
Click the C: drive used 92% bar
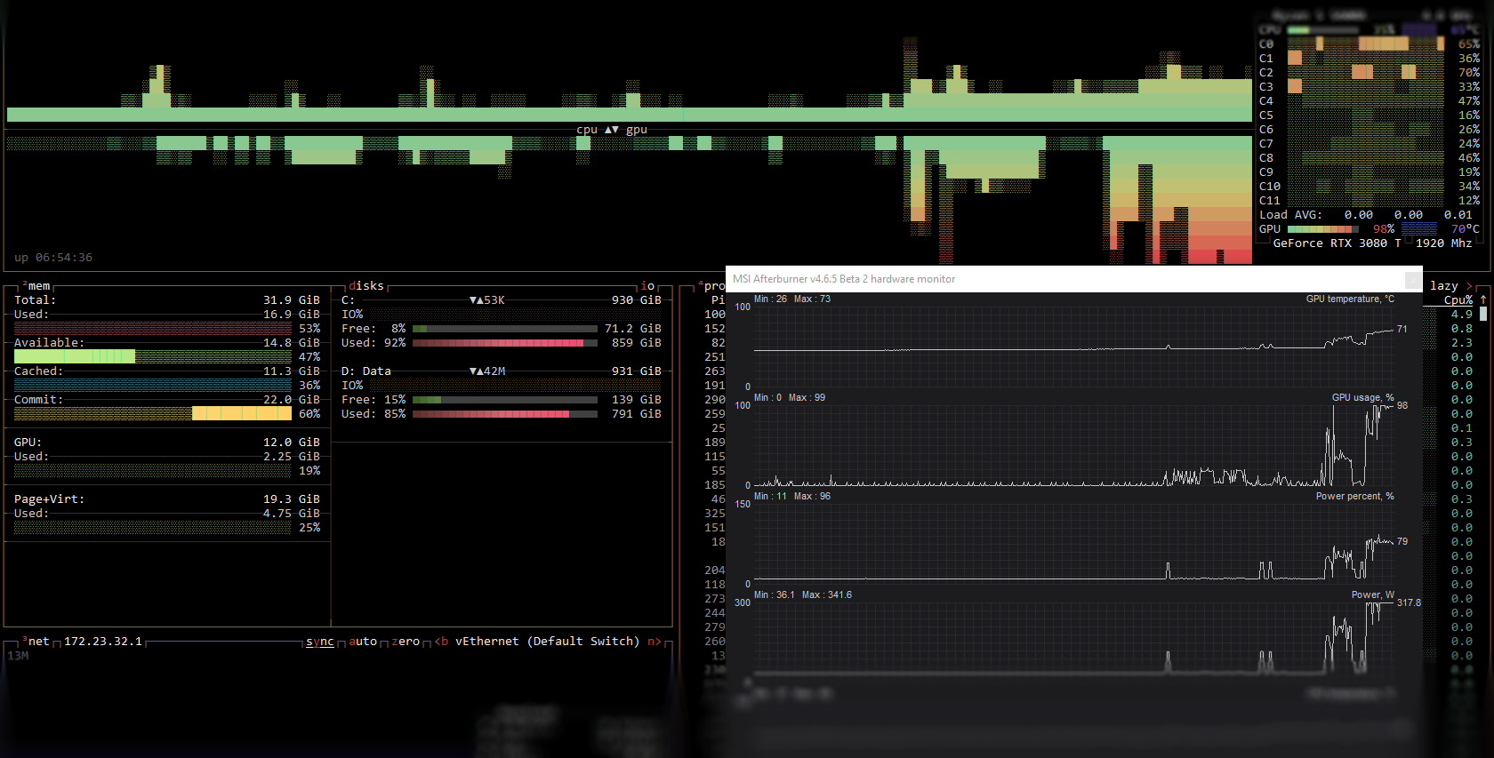point(505,343)
